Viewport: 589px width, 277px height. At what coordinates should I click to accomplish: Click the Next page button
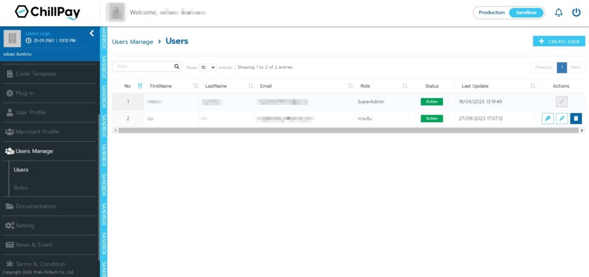(576, 67)
